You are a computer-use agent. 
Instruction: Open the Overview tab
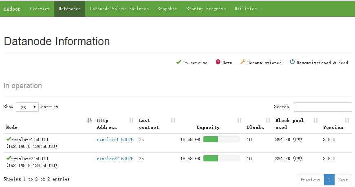click(x=40, y=9)
